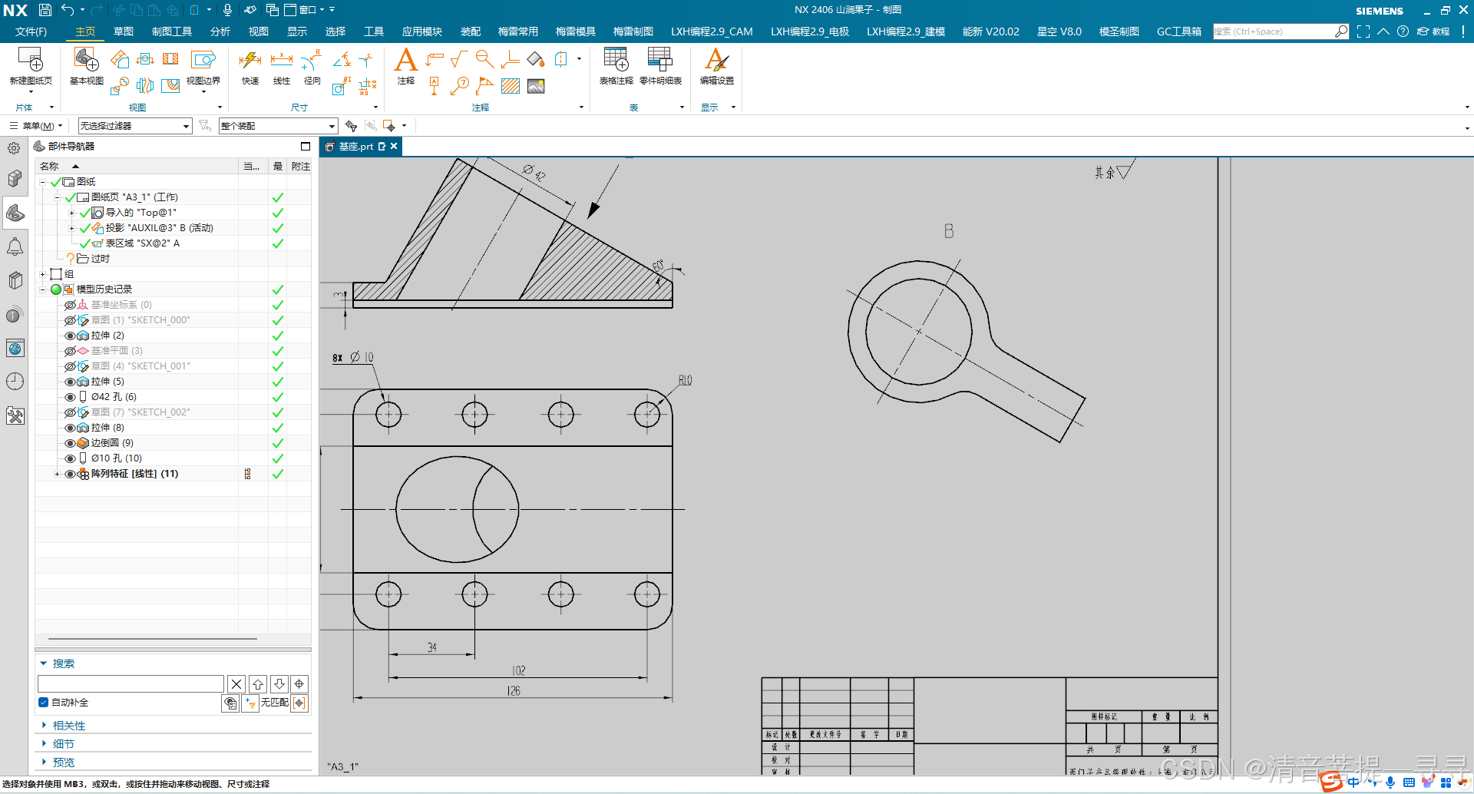This screenshot has width=1474, height=794.
Task: Open the 整个装配 scope dropdown
Action: point(278,126)
